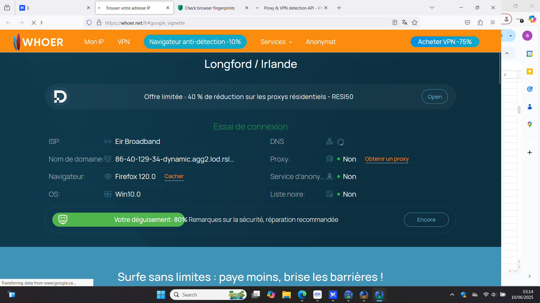Click the Firefox bookmark star icon
Image resolution: width=540 pixels, height=303 pixels.
(415, 23)
